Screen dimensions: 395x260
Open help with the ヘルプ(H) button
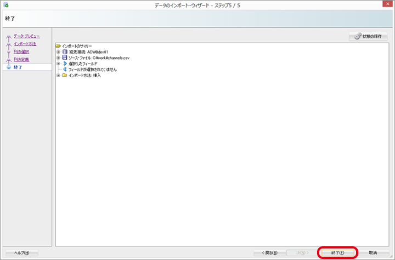(22, 253)
